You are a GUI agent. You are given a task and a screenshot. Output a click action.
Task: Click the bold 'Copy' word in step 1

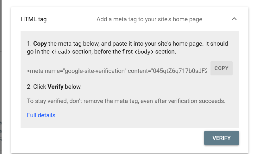[x=40, y=43]
